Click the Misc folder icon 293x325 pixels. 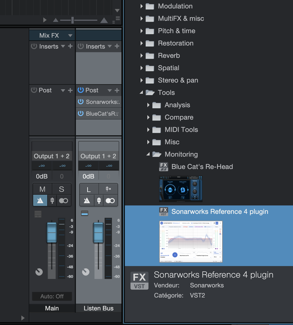pyautogui.click(x=156, y=142)
